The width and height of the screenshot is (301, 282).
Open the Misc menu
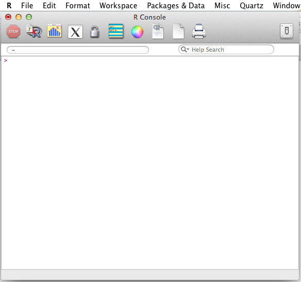[x=222, y=6]
